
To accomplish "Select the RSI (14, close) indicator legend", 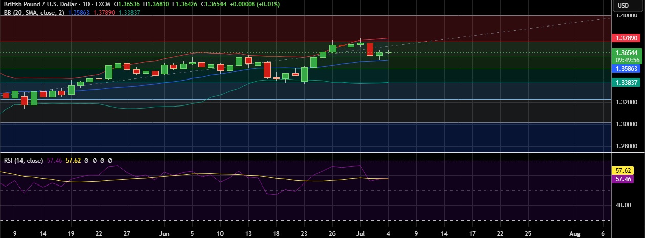I will coord(23,160).
